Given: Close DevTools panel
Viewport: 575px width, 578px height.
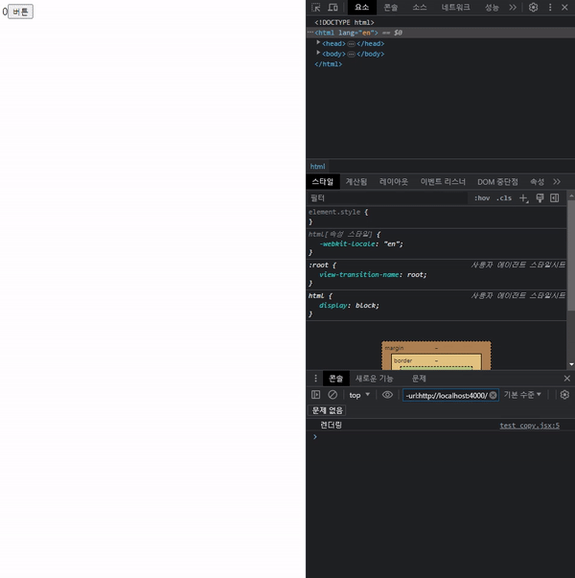Looking at the screenshot, I should (564, 8).
